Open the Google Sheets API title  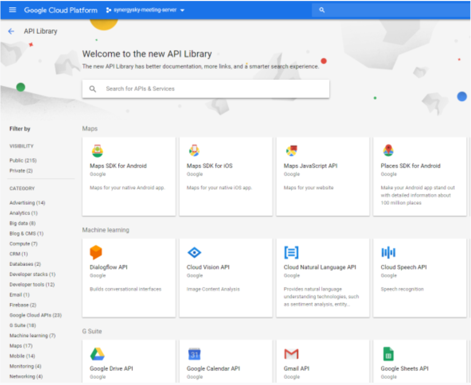tap(405, 368)
